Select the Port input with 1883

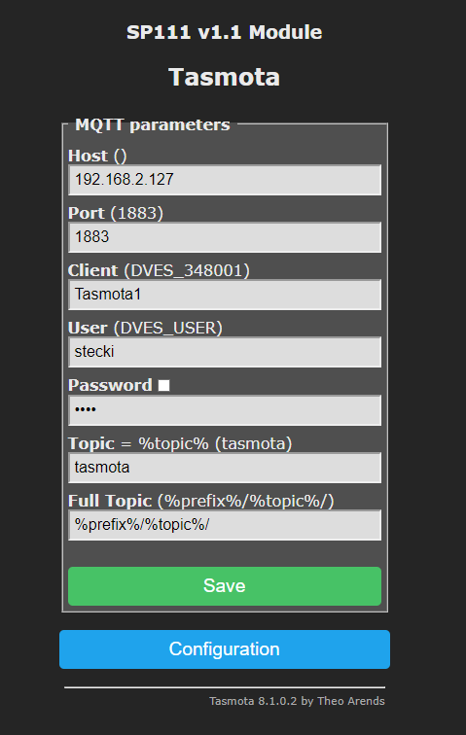tap(225, 236)
